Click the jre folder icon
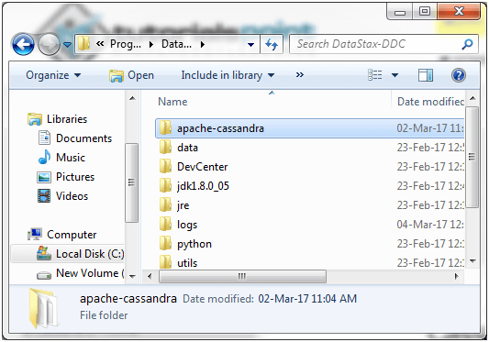The height and width of the screenshot is (342, 489). 165,204
